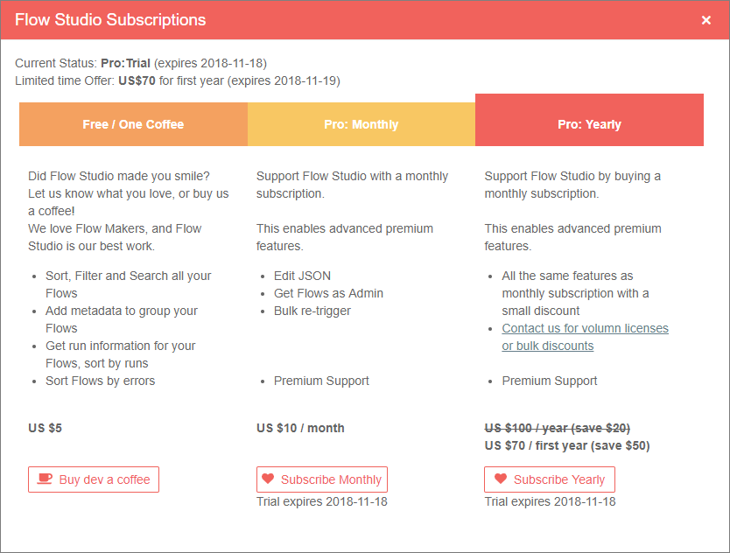
Task: Click the Flow Studio Subscriptions title
Action: click(x=110, y=20)
